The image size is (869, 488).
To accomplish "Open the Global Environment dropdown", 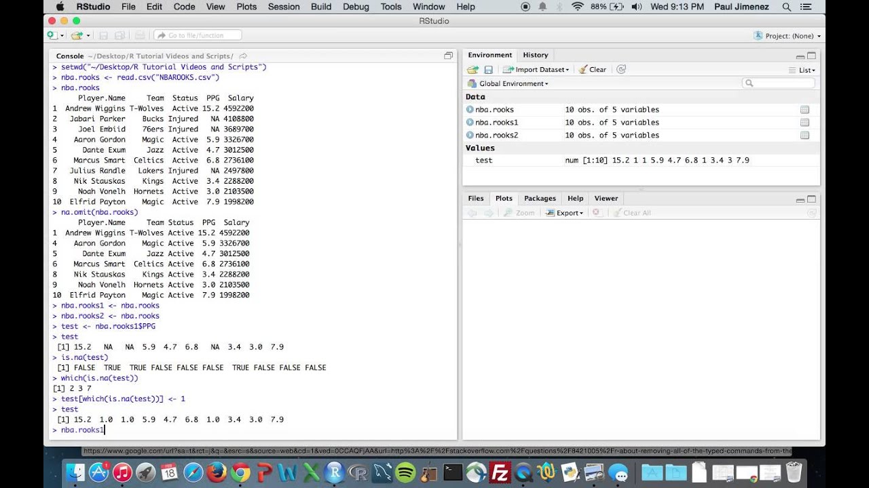I will click(x=508, y=83).
